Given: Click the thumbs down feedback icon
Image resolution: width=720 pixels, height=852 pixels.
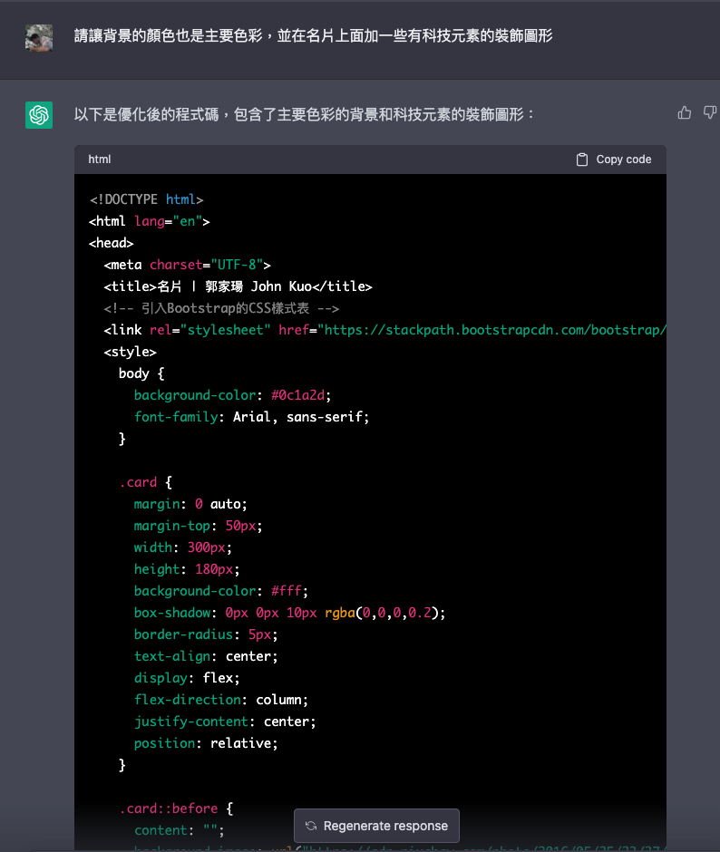Looking at the screenshot, I should tap(710, 113).
